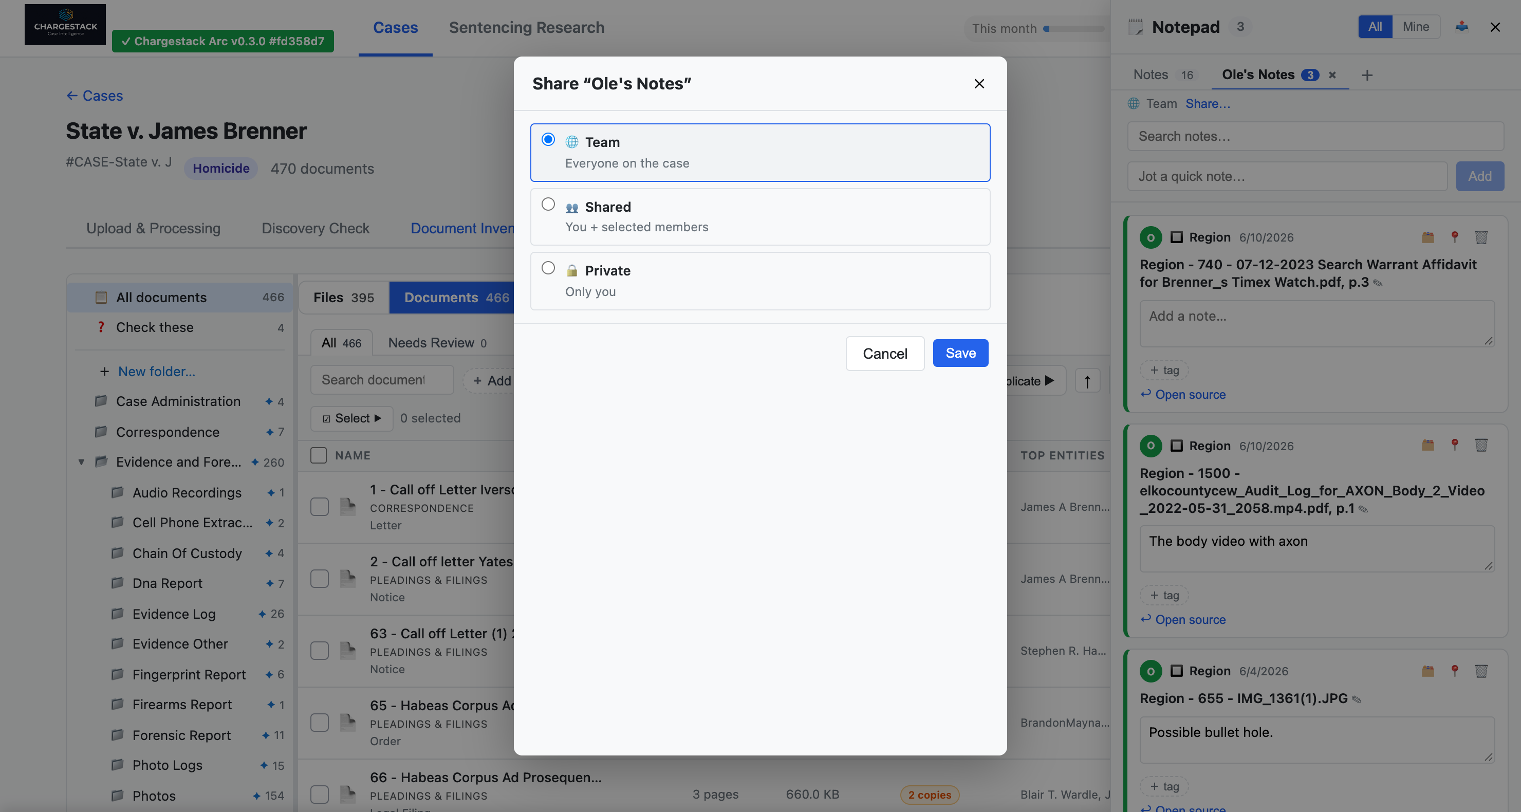Image resolution: width=1521 pixels, height=812 pixels.
Task: Add a tag to the Possible bullet hole note
Action: (1164, 786)
